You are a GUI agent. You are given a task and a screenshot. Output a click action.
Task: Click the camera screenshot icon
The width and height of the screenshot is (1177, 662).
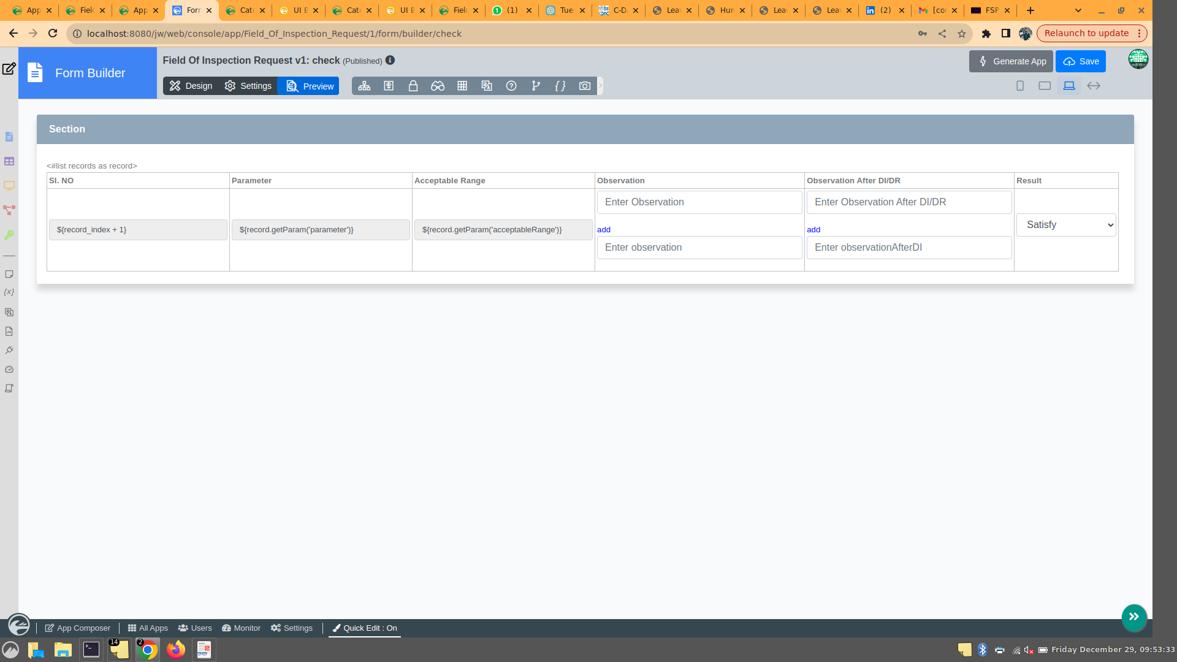point(585,86)
